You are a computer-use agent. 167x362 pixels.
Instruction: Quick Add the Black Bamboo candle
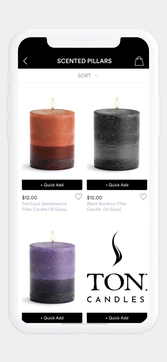[117, 185]
